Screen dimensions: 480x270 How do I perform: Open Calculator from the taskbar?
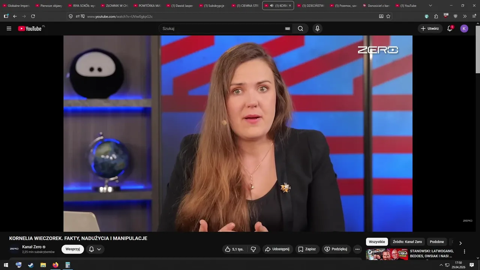click(x=68, y=265)
